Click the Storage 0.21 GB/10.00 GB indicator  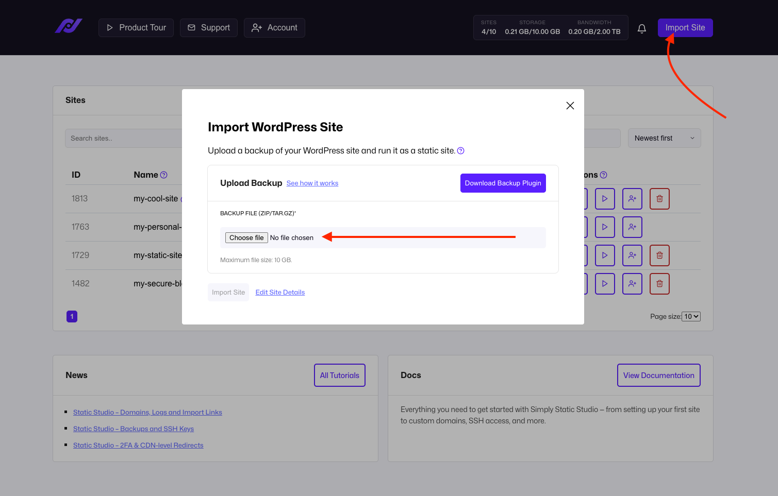(x=533, y=28)
